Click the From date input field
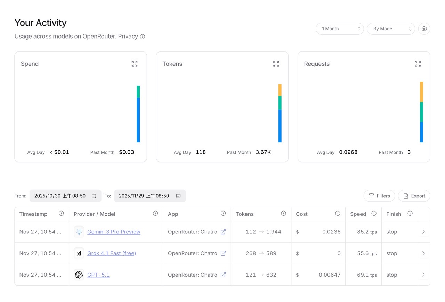The height and width of the screenshot is (302, 445). coord(60,196)
